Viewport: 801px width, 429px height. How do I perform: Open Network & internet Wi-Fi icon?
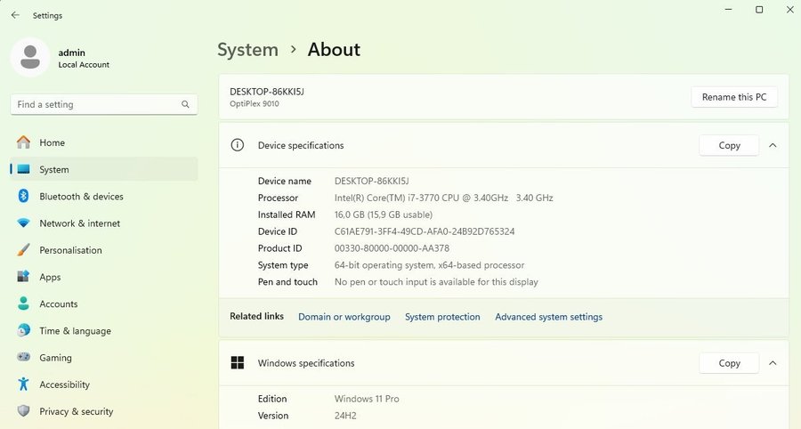23,223
